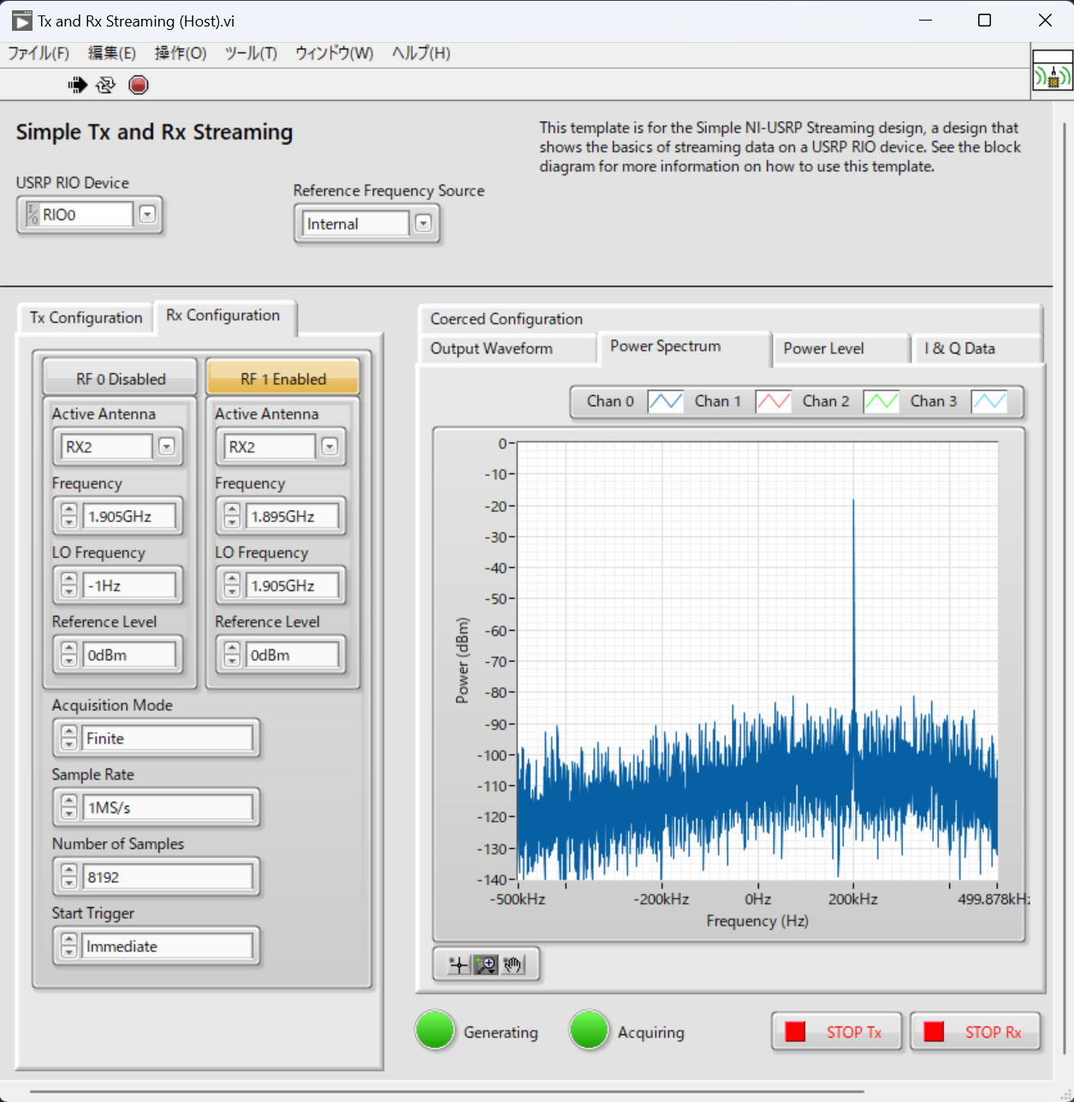Viewport: 1074px width, 1102px height.
Task: Click the RF 1 Frequency 1.895GHz field
Action: pyautogui.click(x=292, y=516)
